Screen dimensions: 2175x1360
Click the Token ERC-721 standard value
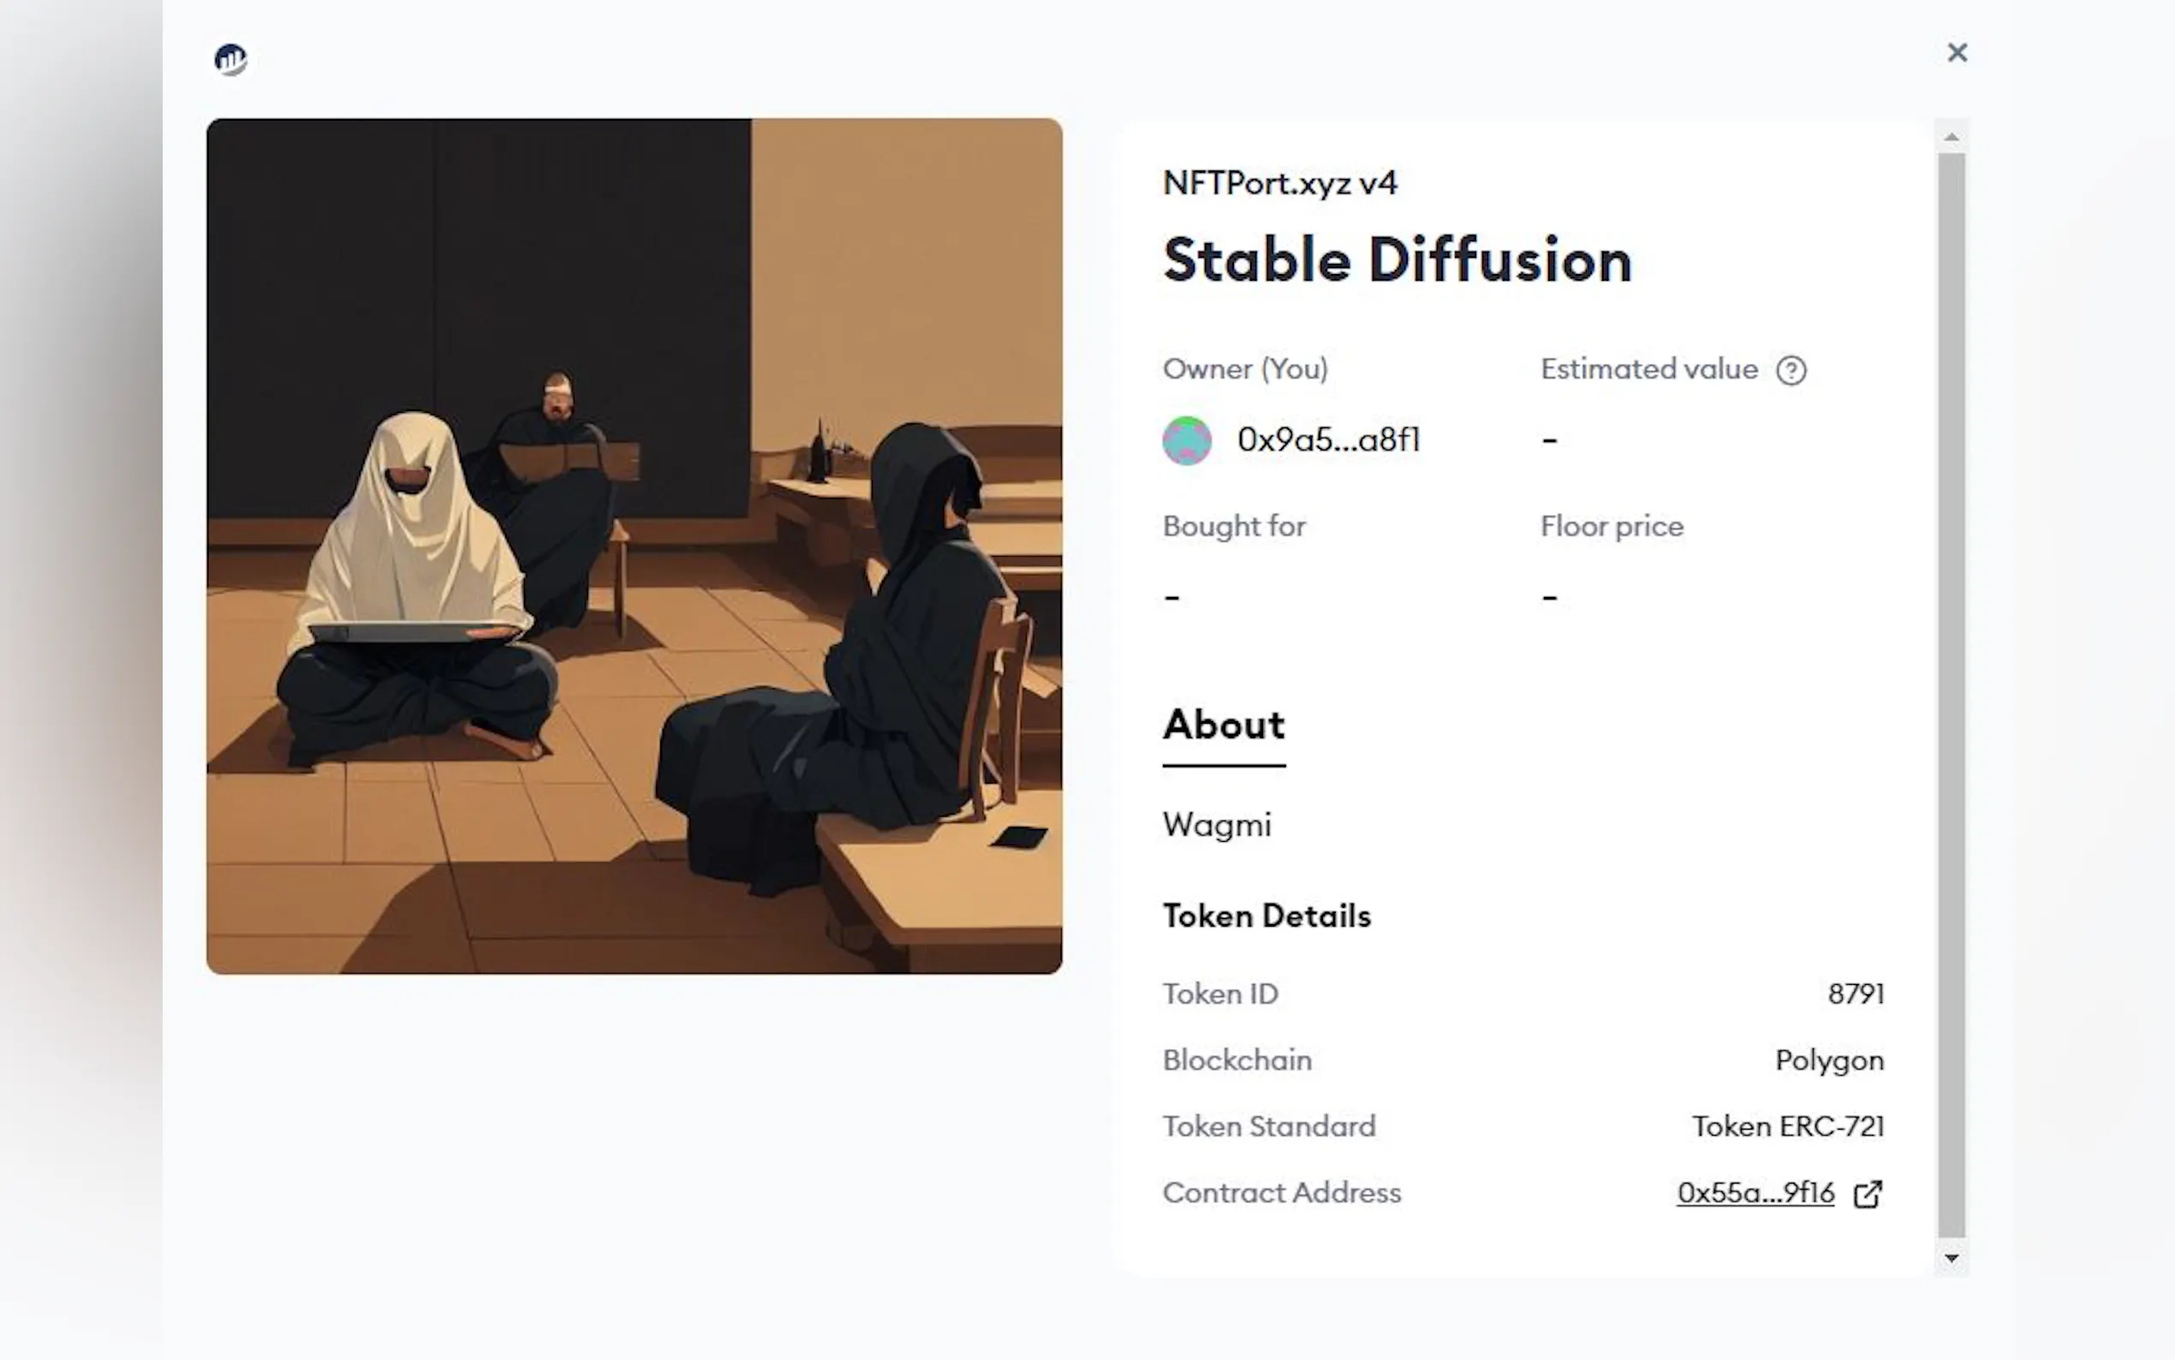pos(1786,1126)
